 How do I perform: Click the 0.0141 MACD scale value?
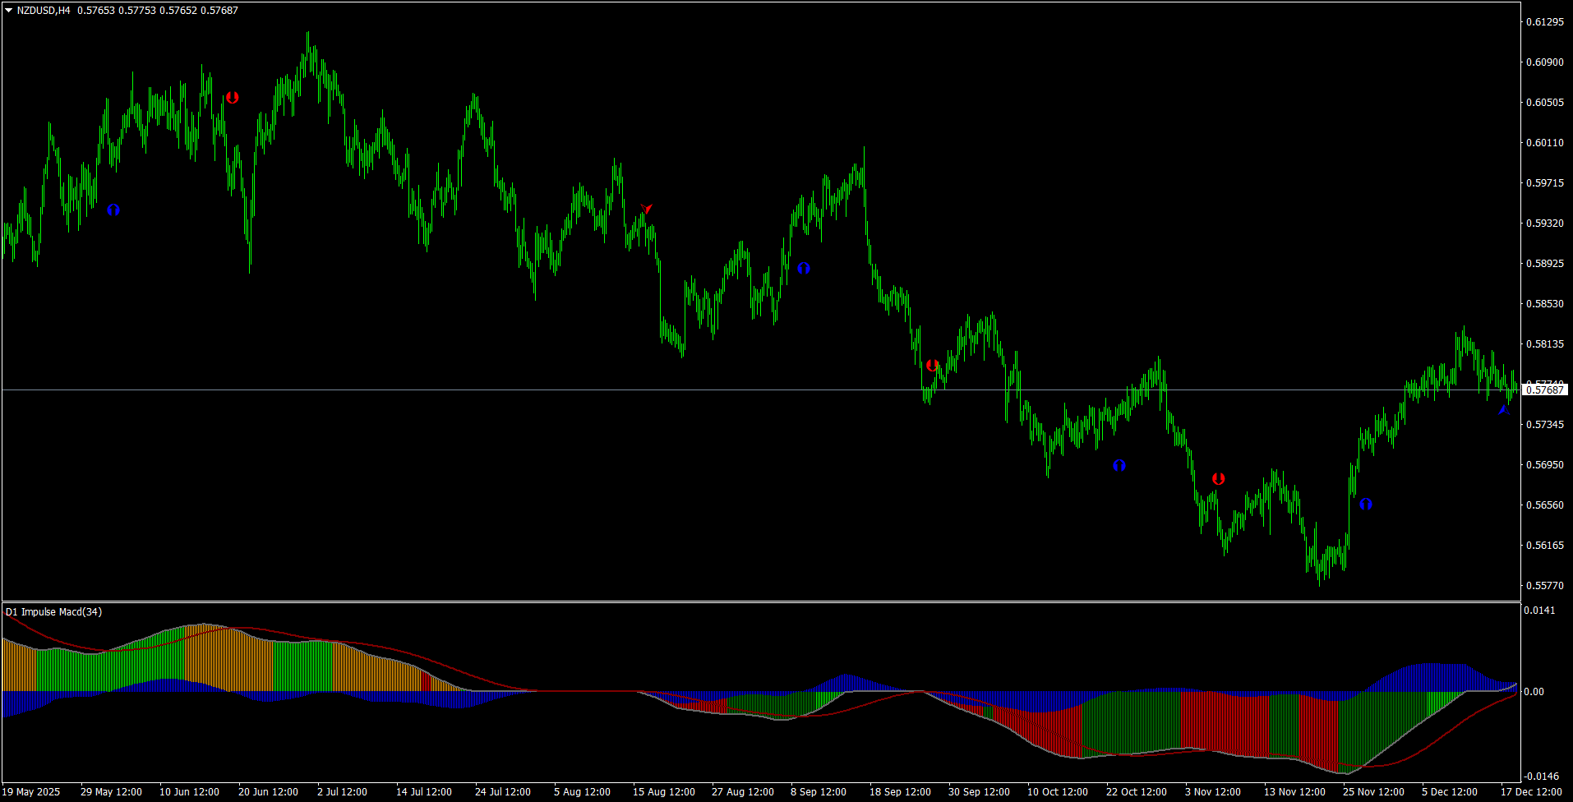click(1539, 611)
